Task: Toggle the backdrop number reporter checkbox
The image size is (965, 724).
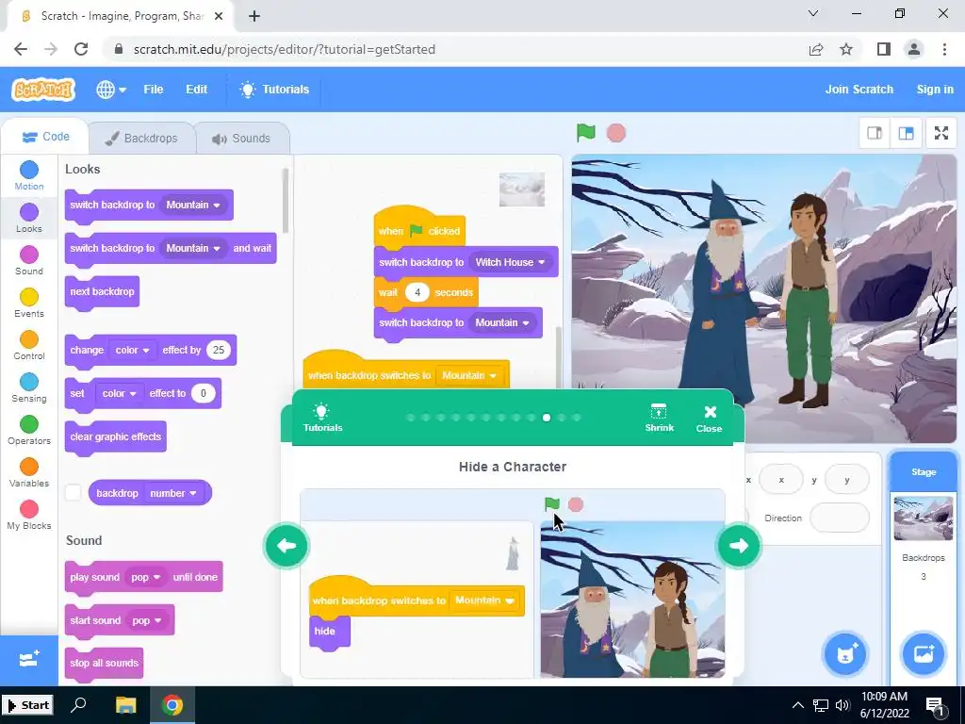Action: [x=74, y=492]
